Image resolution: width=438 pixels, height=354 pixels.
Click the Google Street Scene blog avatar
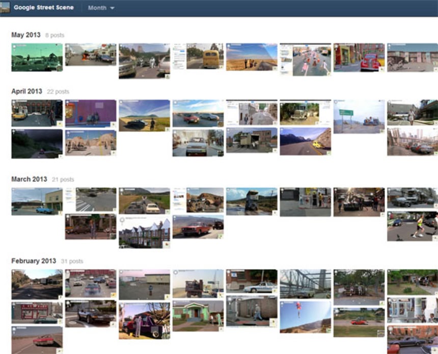click(6, 8)
